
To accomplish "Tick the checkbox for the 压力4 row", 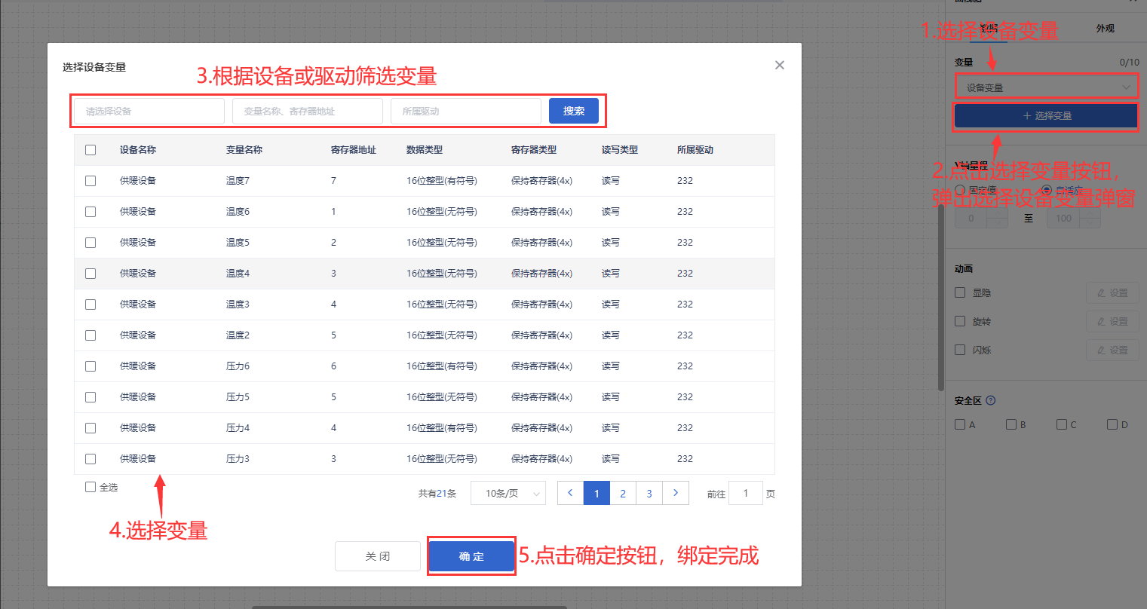I will (x=90, y=428).
